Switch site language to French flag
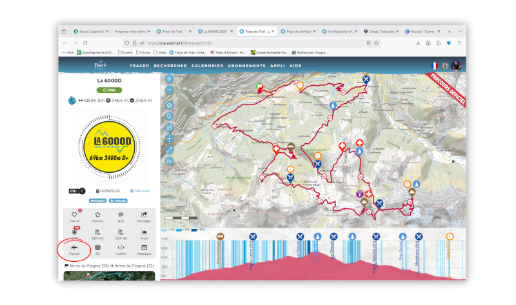Screen dimensions: 516x305 click(x=434, y=66)
